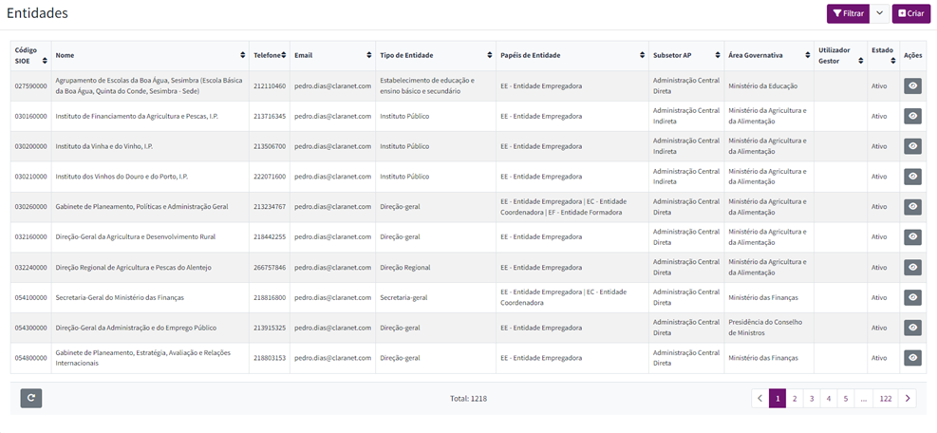Go to page 2
Screen dimensions: 937x433
(795, 398)
